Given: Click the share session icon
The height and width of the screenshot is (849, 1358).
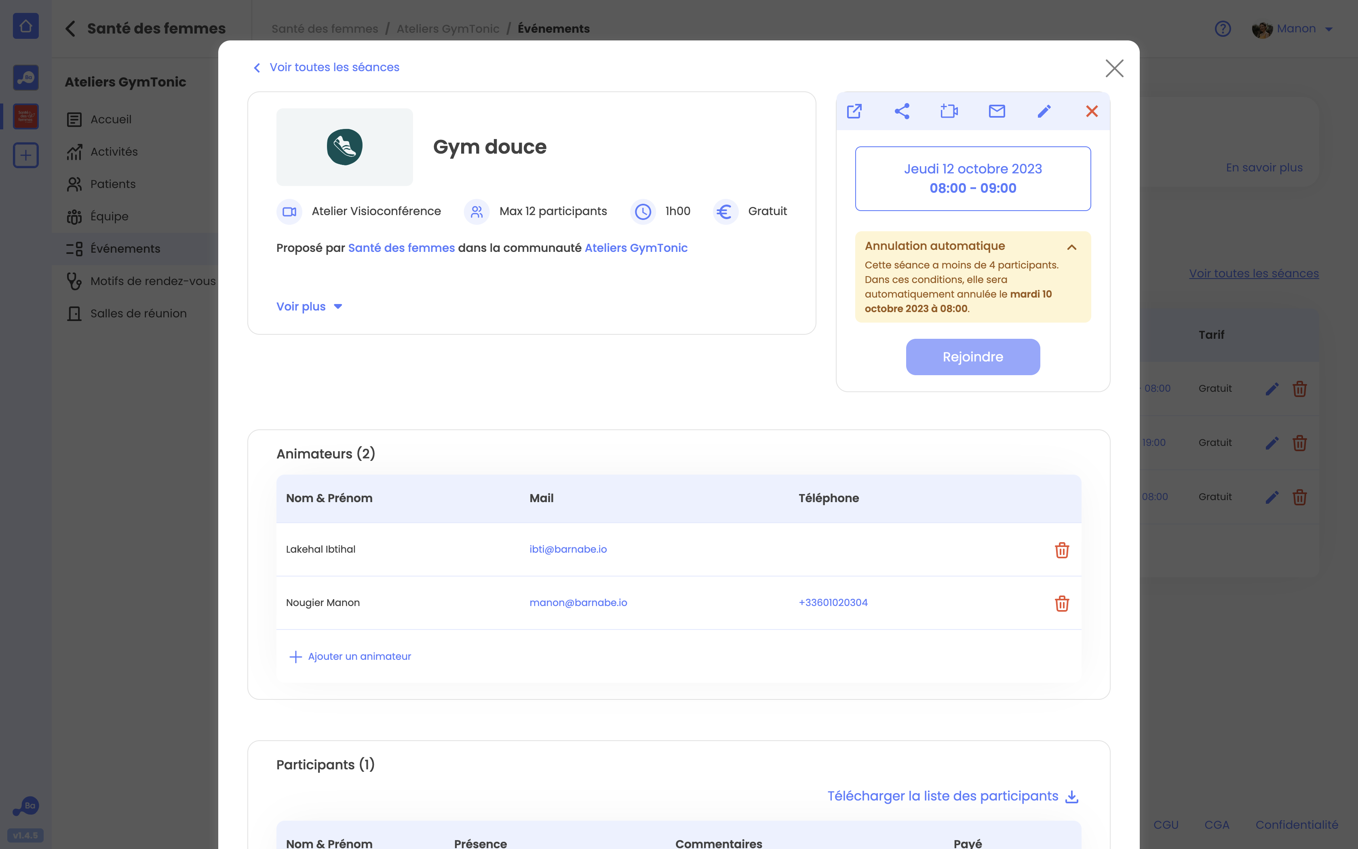Looking at the screenshot, I should click(902, 111).
